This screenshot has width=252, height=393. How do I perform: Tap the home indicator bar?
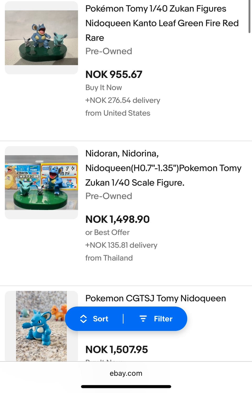126,386
